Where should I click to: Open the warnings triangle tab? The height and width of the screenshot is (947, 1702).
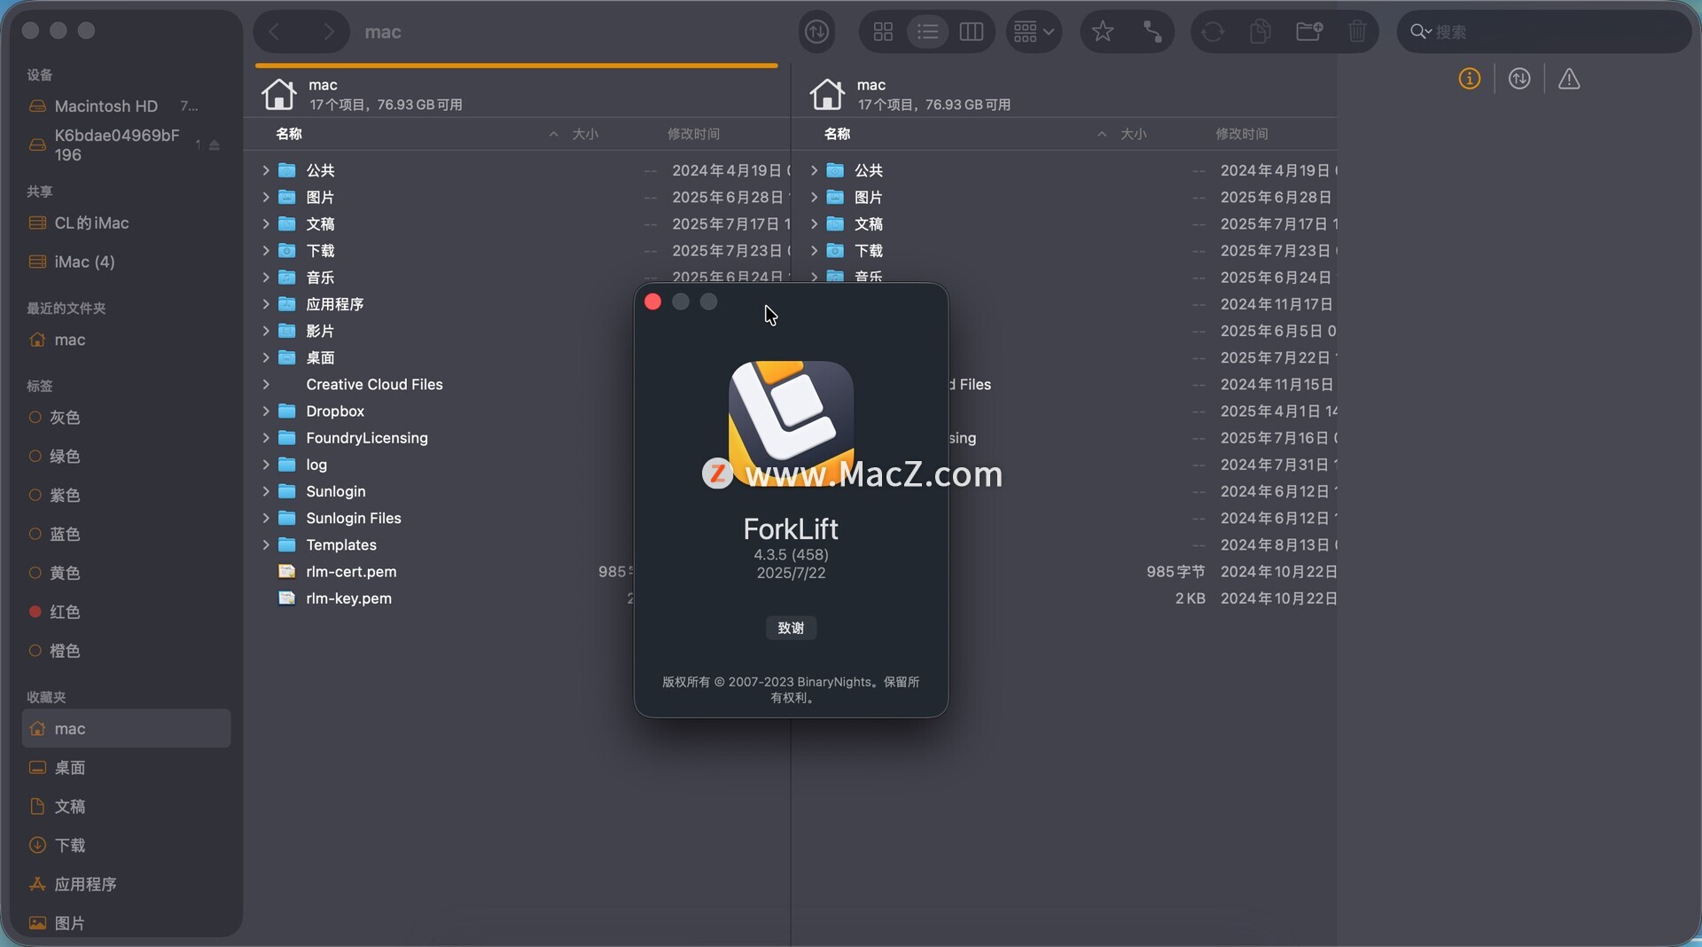tap(1569, 79)
